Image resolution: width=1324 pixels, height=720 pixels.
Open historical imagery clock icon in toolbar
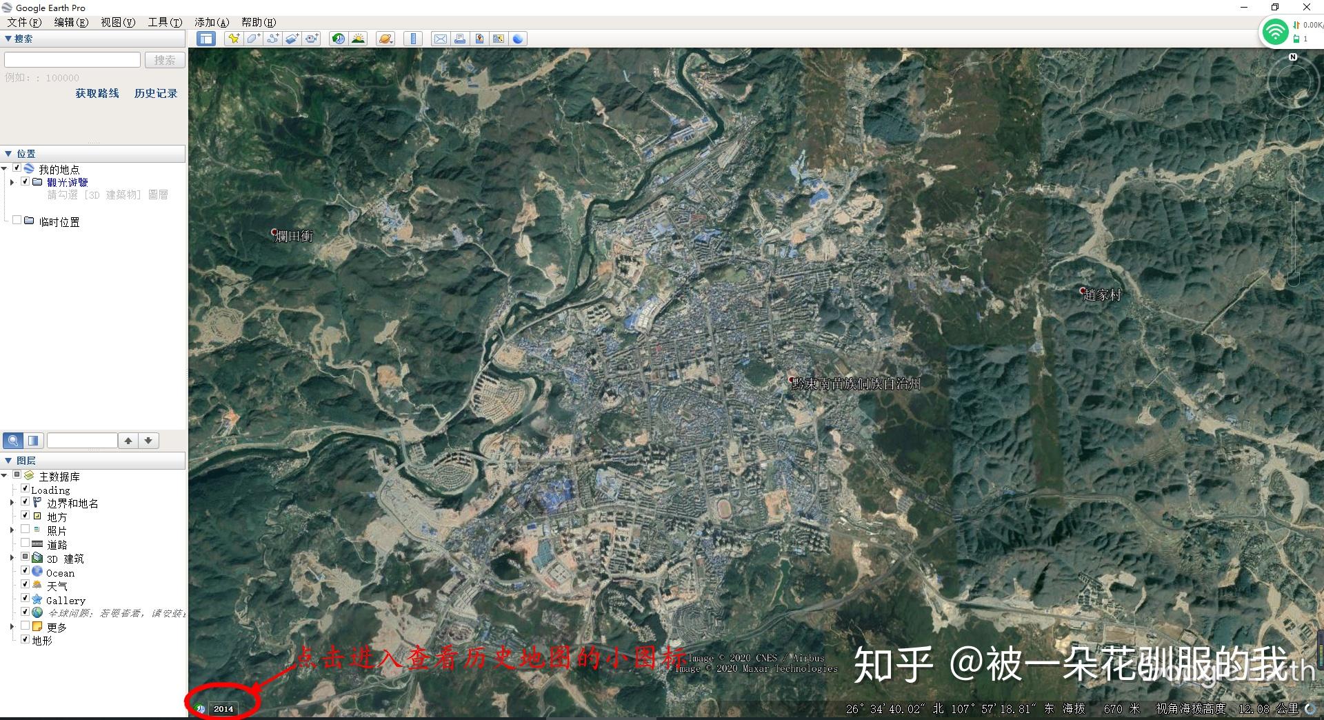338,39
